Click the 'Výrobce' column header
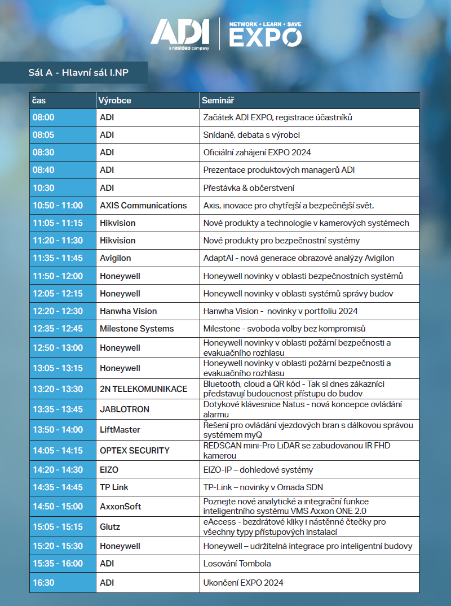The width and height of the screenshot is (451, 606). click(x=148, y=101)
